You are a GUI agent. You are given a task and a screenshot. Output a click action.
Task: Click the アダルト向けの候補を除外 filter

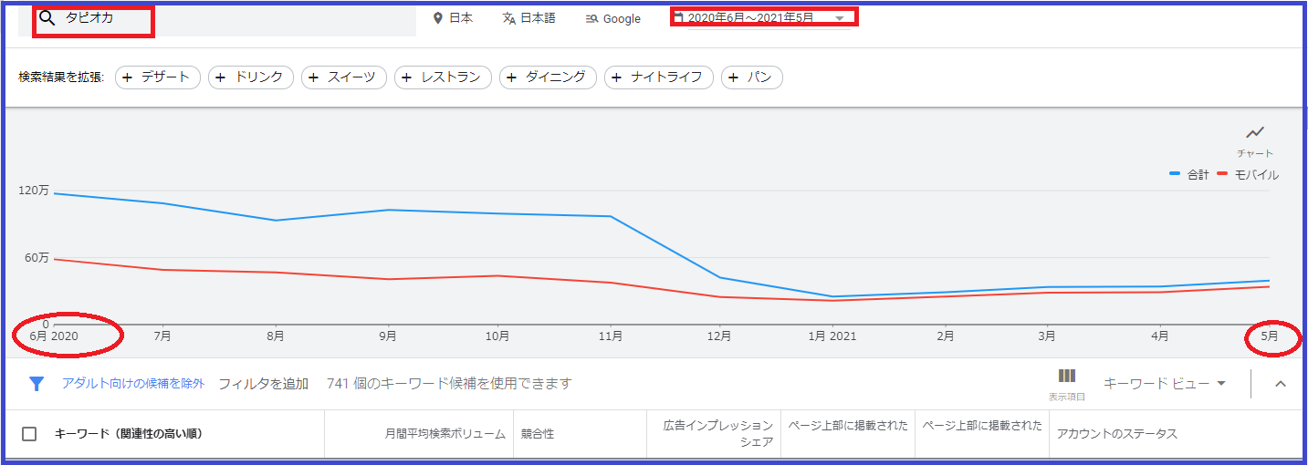coord(133,384)
